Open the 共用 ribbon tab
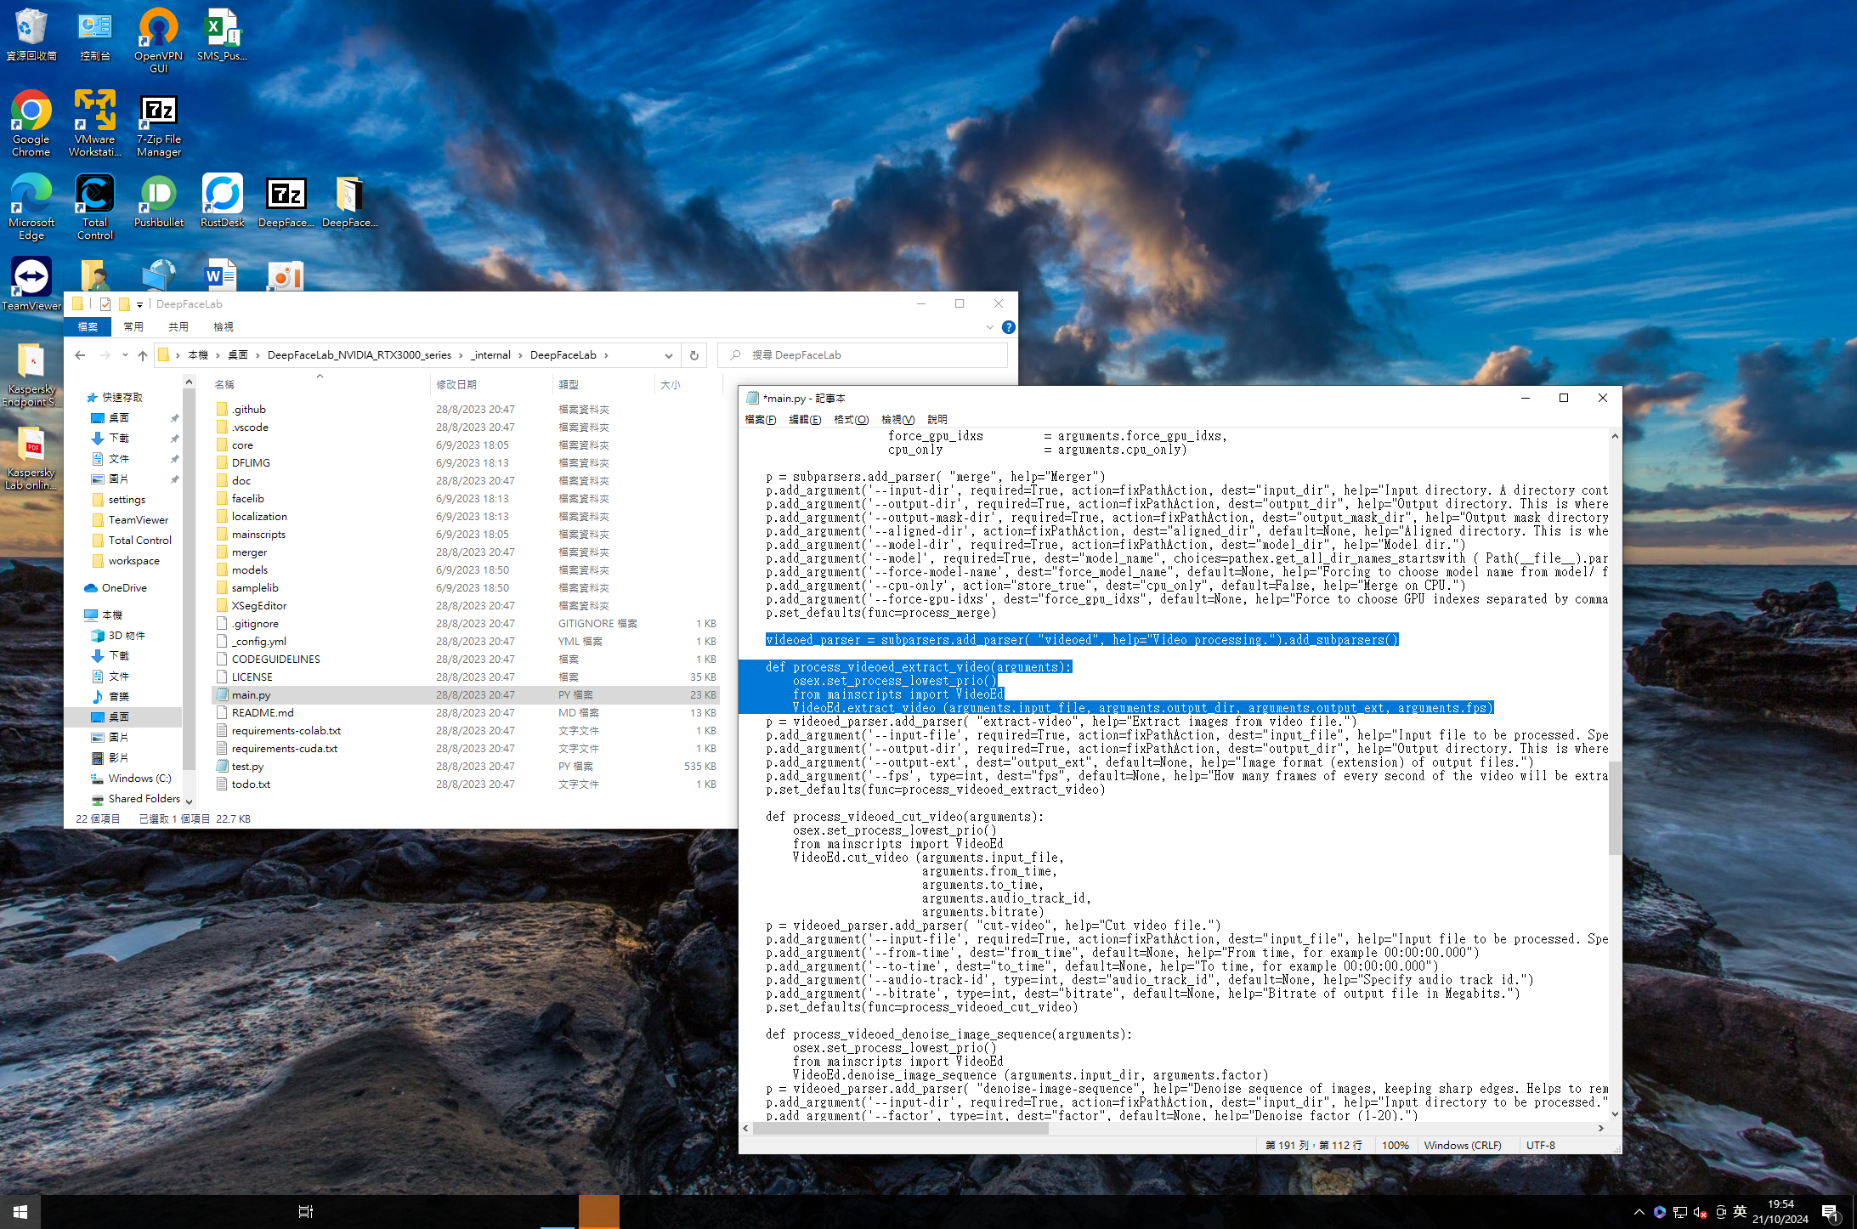This screenshot has width=1857, height=1229. [x=178, y=327]
